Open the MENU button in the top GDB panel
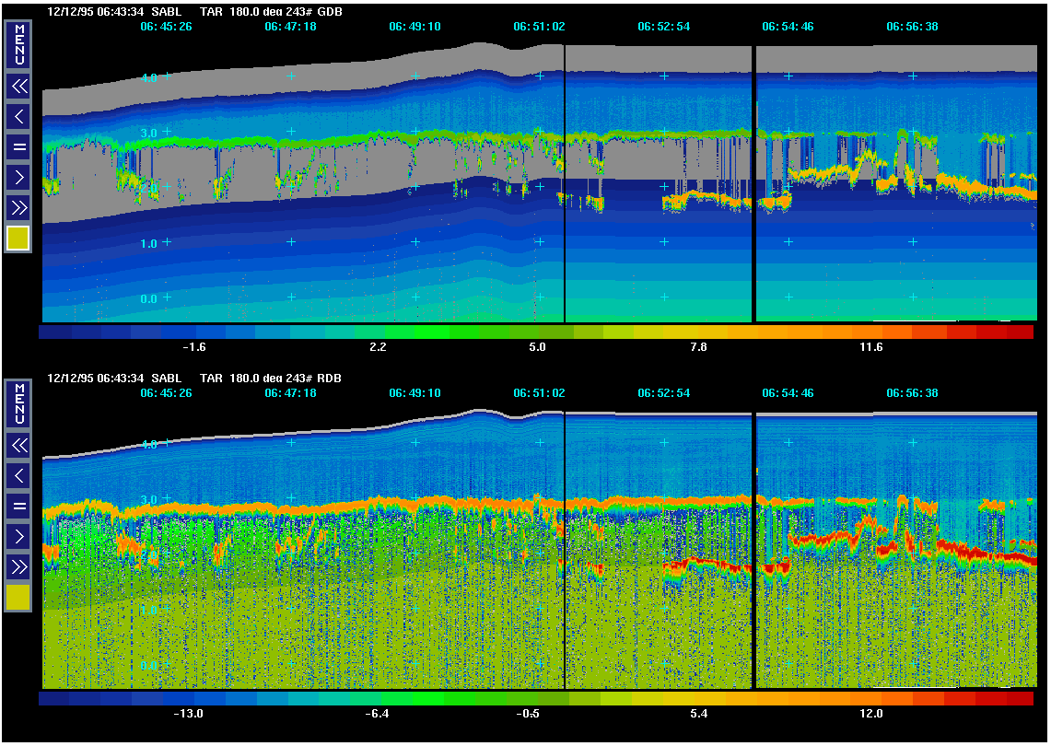Image resolution: width=1051 pixels, height=746 pixels. pos(18,45)
